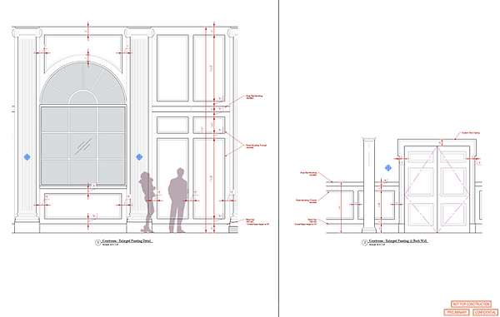Click the vertical divider between the two panes

(x=279, y=158)
